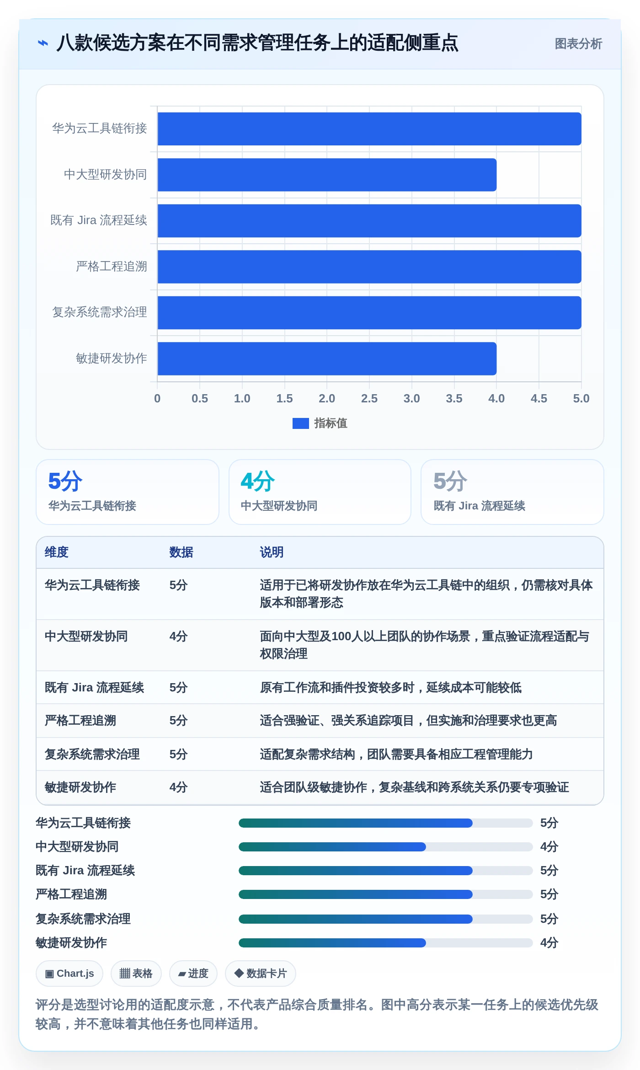The width and height of the screenshot is (640, 1070).
Task: Click the 中大型研发协同 bar in the chart
Action: point(327,175)
